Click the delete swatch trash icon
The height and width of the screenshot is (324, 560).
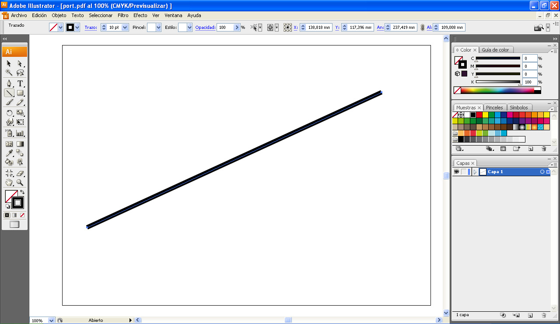coord(544,149)
